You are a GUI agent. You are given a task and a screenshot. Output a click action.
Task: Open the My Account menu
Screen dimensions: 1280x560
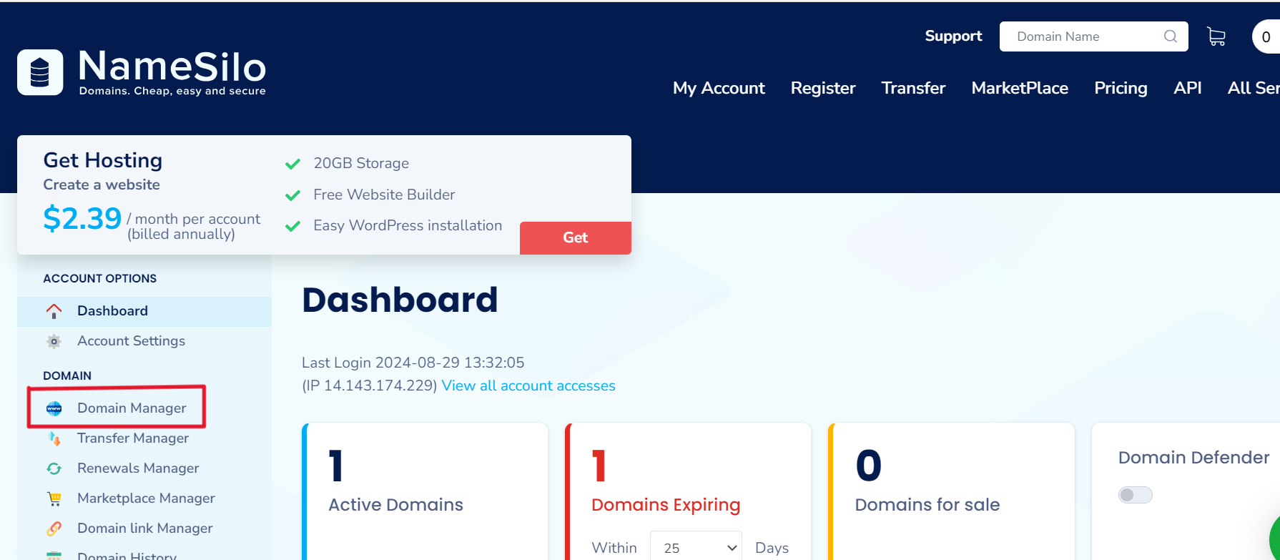pos(719,88)
